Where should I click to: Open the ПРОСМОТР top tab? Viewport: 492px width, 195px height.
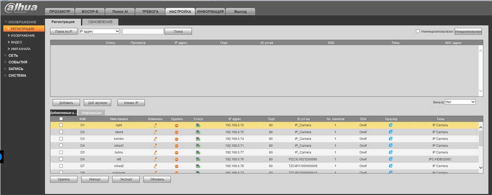[60, 12]
